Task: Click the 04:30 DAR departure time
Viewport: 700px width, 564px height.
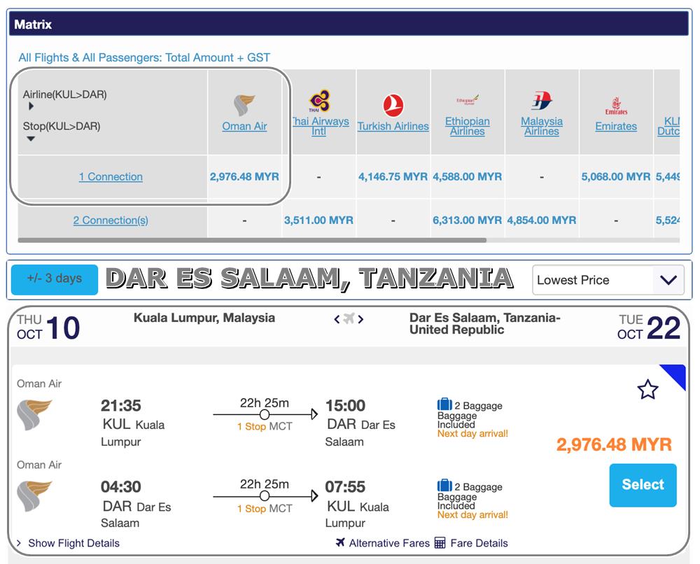Action: 120,487
